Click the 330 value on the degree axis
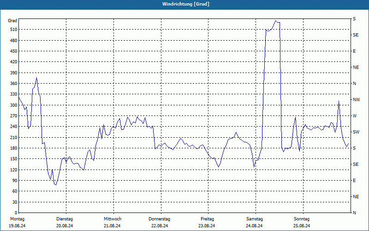The image size is (369, 231). 14,94
